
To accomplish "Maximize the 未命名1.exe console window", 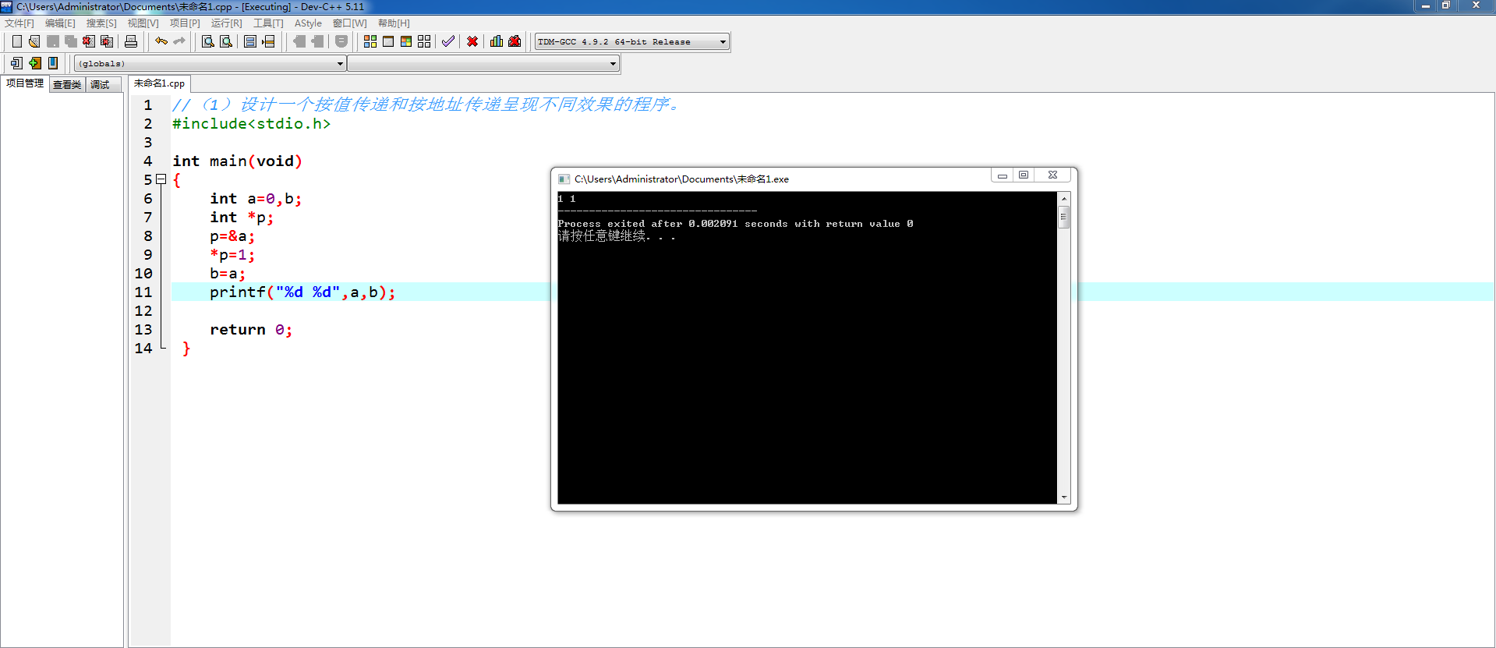I will (x=1024, y=175).
